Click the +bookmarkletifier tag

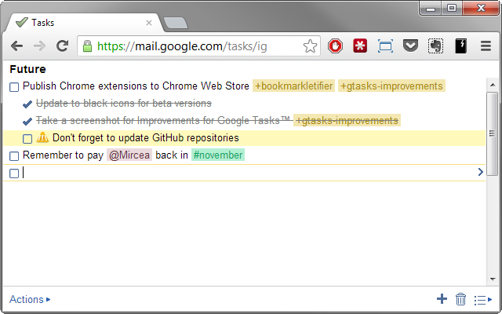pyautogui.click(x=293, y=86)
